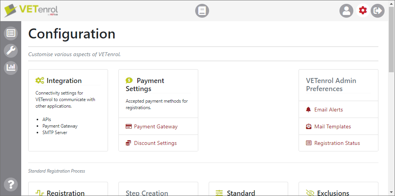Click the Payment Settings card heading
The width and height of the screenshot is (395, 196).
tap(145, 85)
